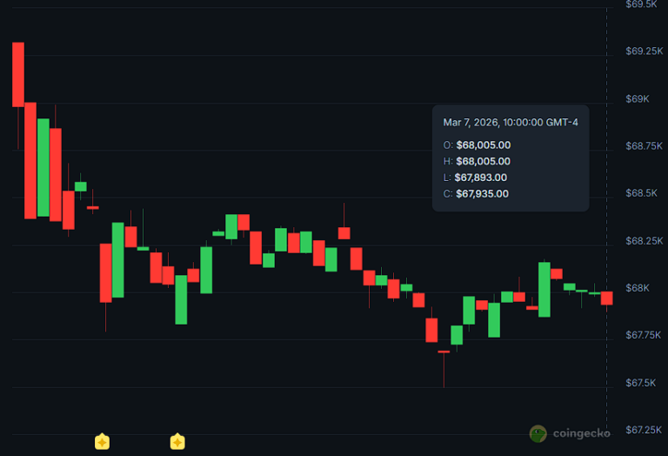Click the $69K price axis label
The height and width of the screenshot is (456, 668).
pos(638,99)
